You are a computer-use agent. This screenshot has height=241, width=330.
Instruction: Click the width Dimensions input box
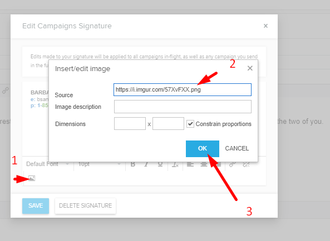point(130,124)
